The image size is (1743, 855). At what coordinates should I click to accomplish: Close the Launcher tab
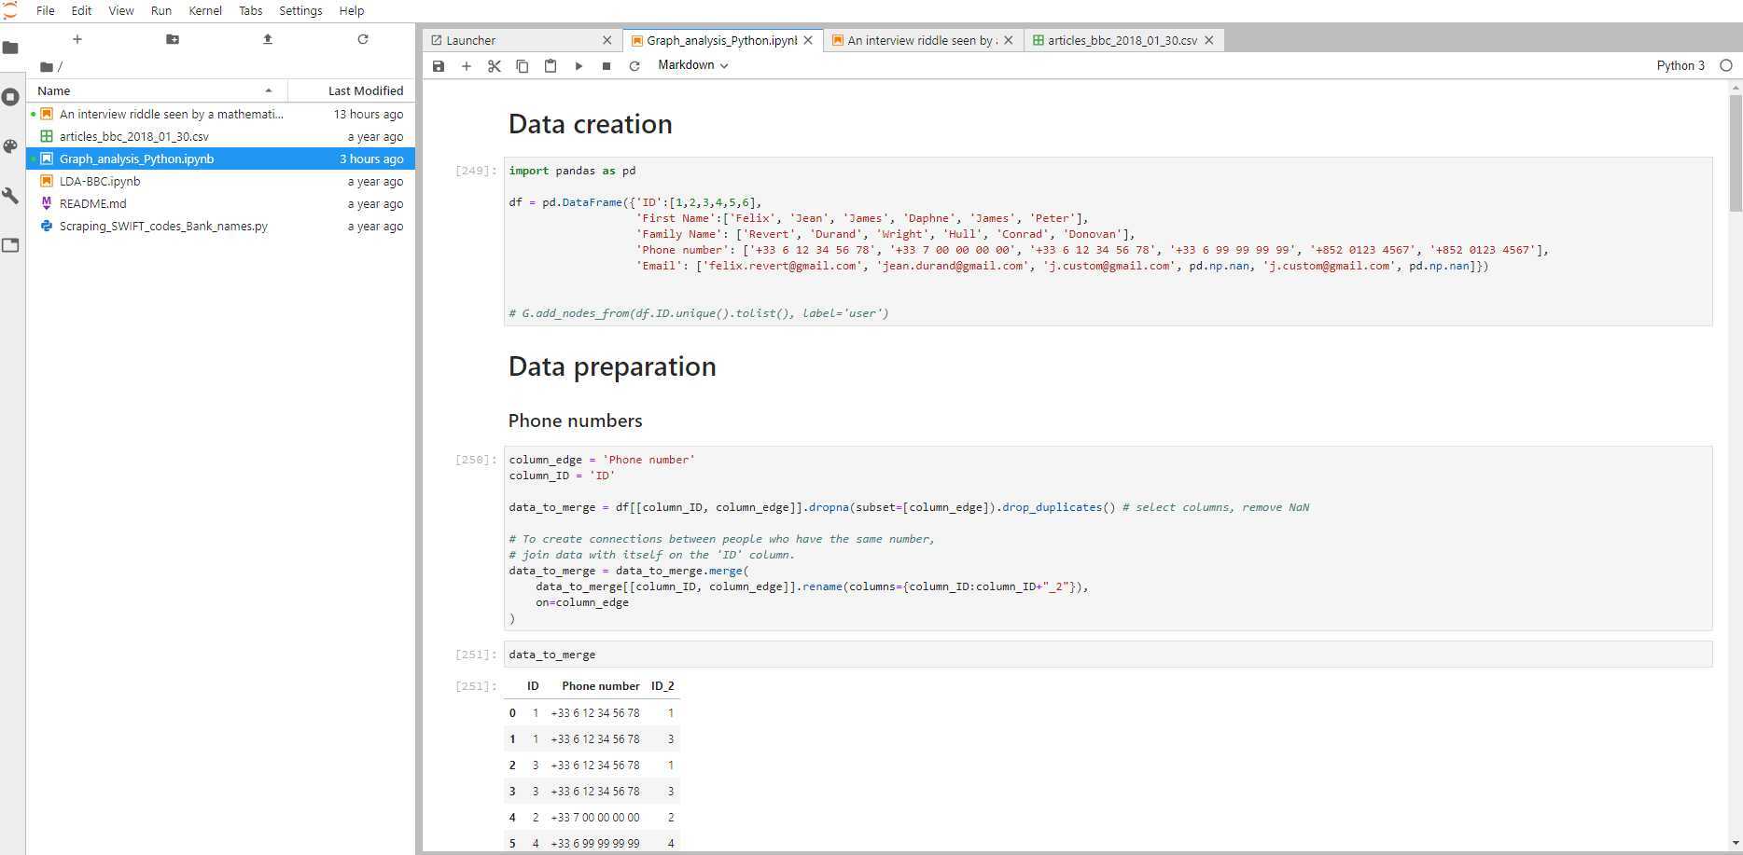pyautogui.click(x=607, y=40)
